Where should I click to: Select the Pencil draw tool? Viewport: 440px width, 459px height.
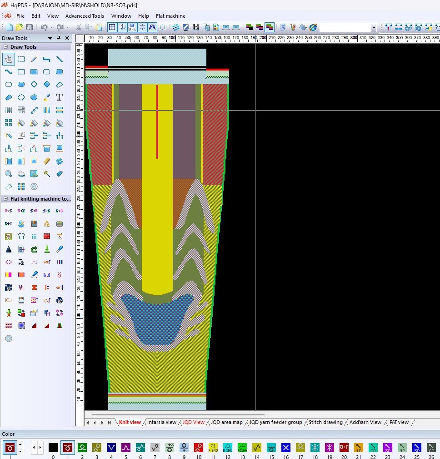click(x=34, y=59)
